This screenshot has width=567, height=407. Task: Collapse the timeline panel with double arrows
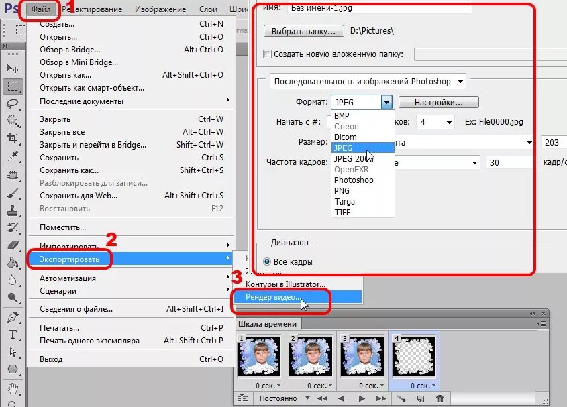point(532,313)
